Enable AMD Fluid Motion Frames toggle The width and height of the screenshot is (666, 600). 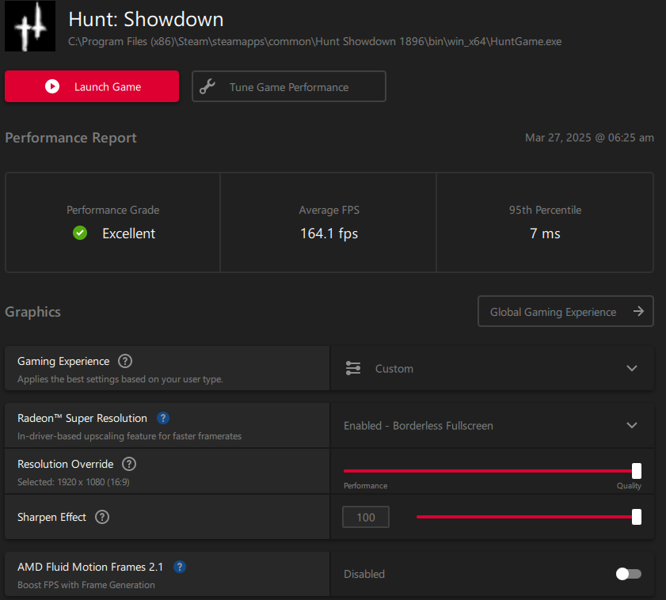pyautogui.click(x=629, y=574)
